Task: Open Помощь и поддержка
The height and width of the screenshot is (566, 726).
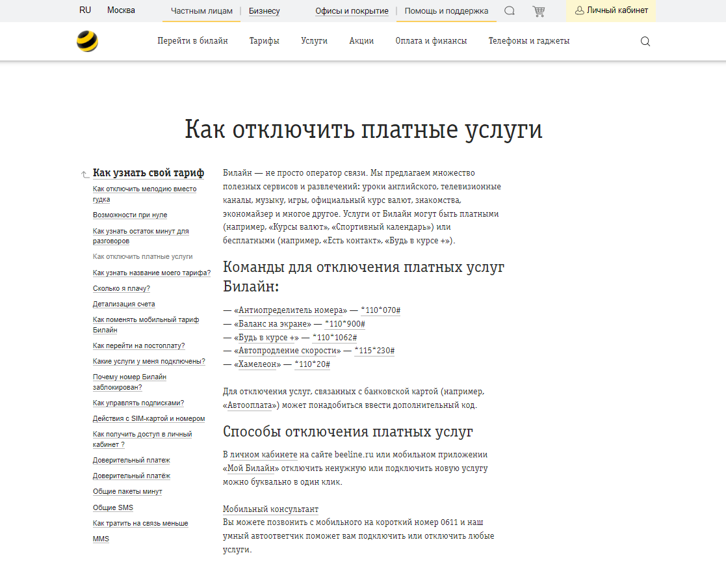Action: coord(446,11)
